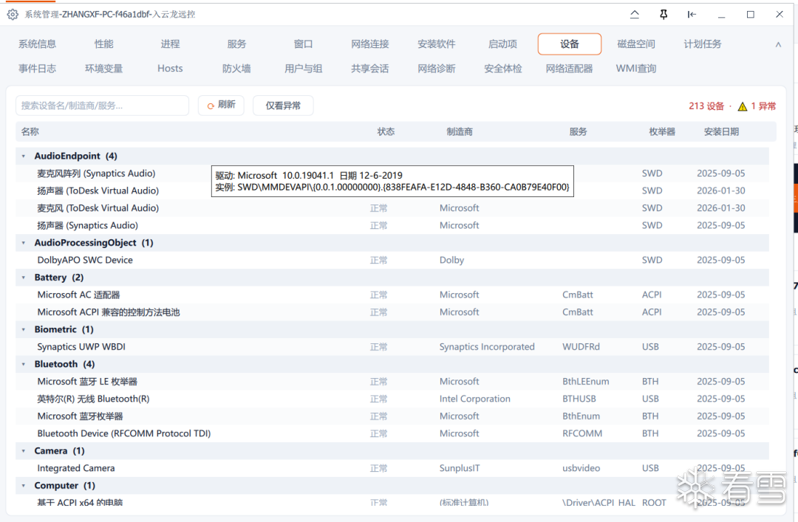Click the 名称 column header
This screenshot has height=522, width=798.
tap(30, 131)
